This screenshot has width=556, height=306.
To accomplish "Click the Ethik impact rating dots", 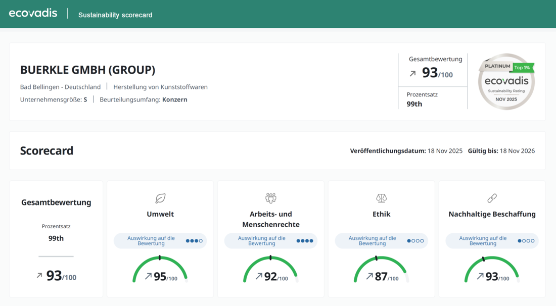I will (x=415, y=241).
